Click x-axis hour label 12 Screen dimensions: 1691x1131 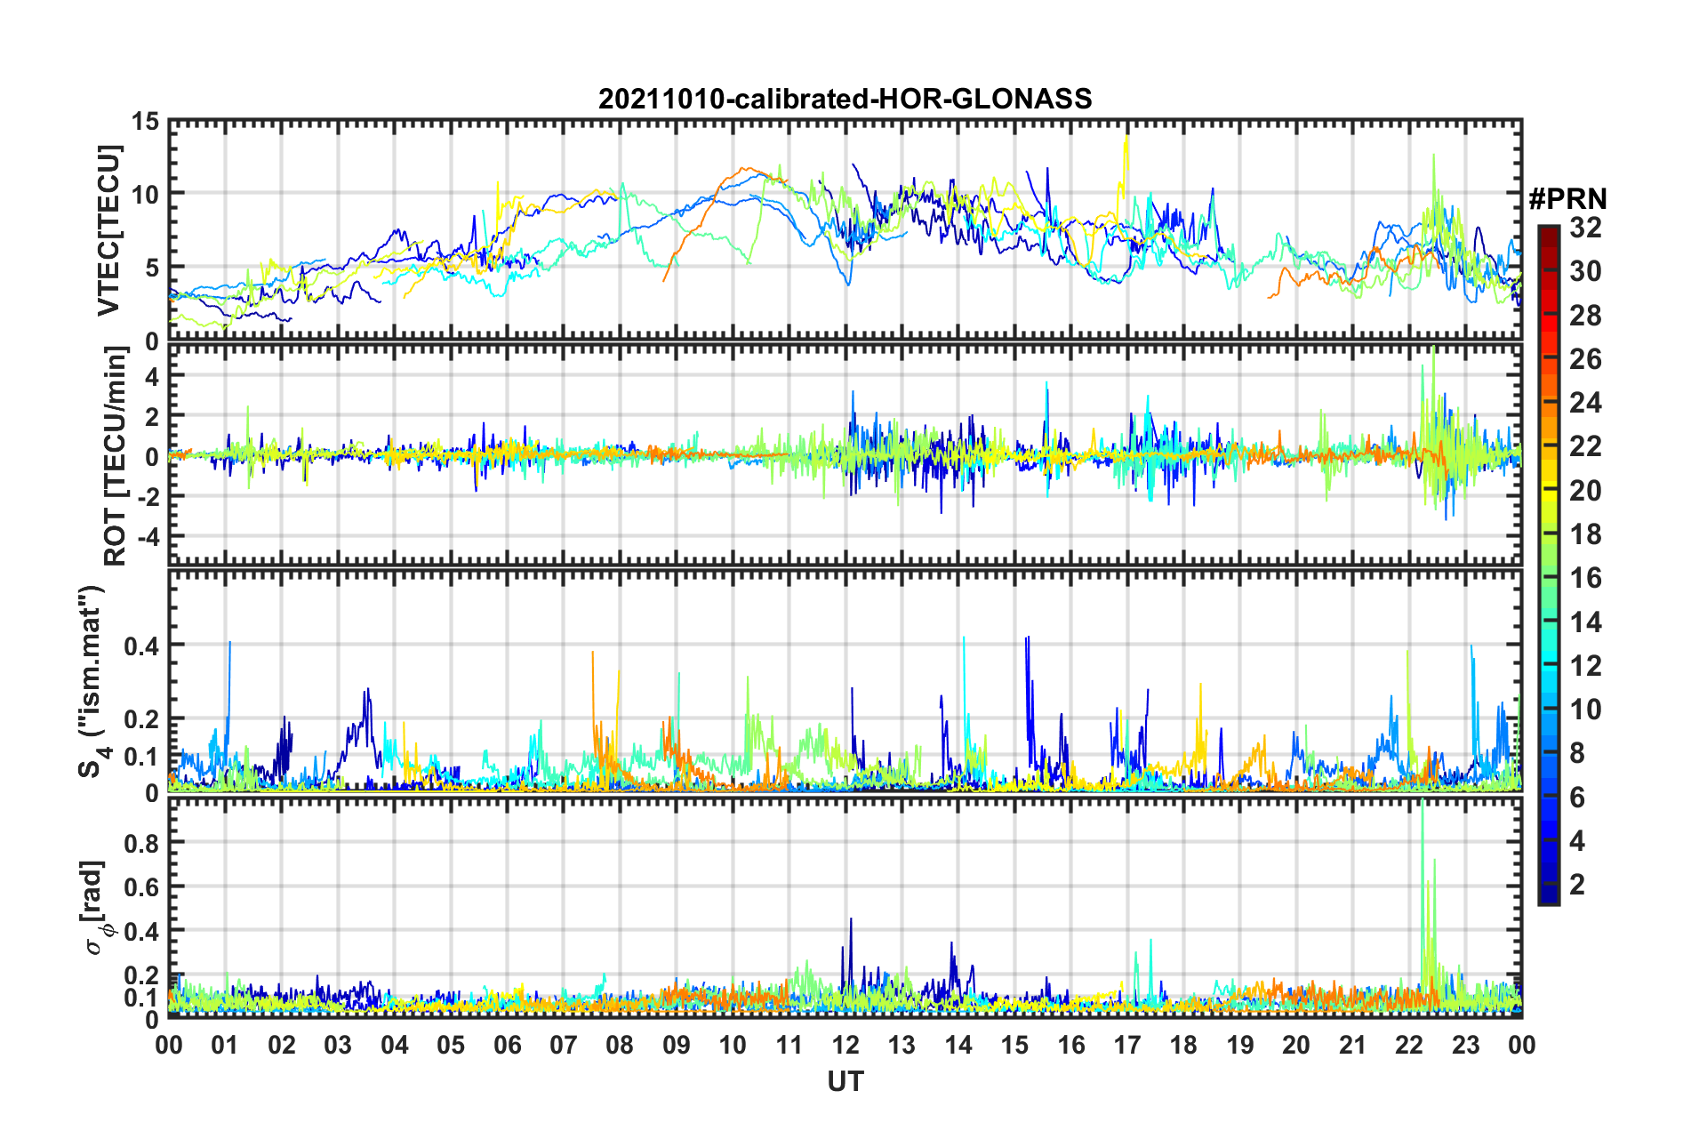(x=845, y=1044)
